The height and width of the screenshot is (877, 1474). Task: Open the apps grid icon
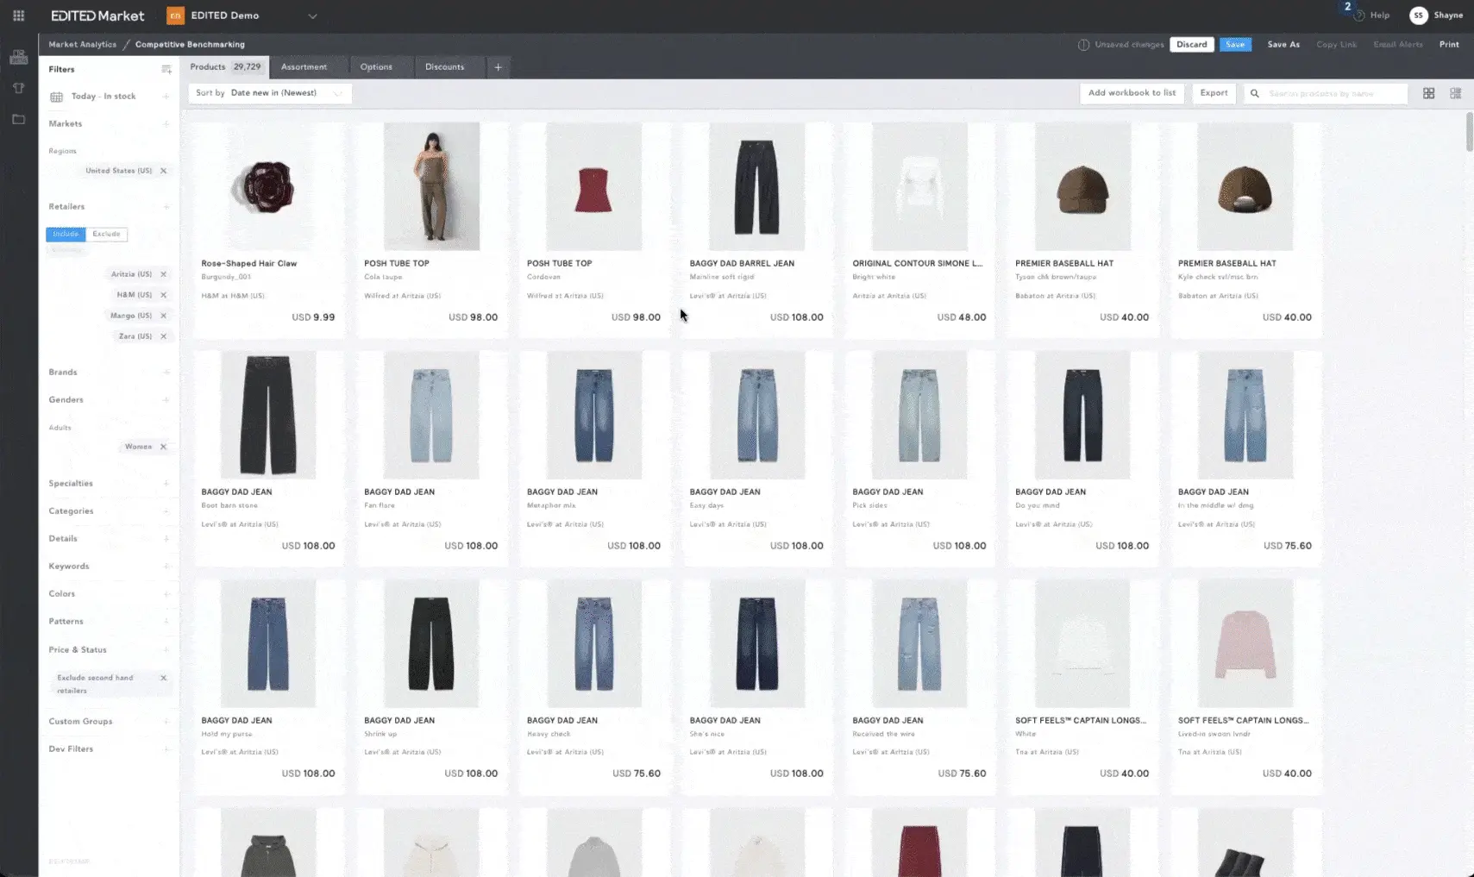click(18, 16)
